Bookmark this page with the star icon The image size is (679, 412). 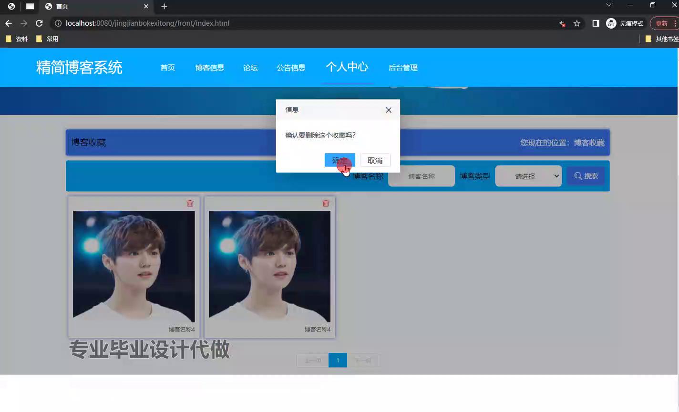(x=576, y=23)
